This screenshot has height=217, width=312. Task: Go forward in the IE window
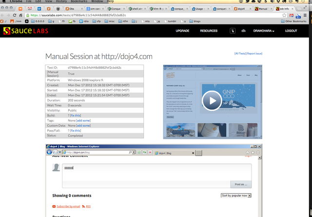tap(55, 152)
